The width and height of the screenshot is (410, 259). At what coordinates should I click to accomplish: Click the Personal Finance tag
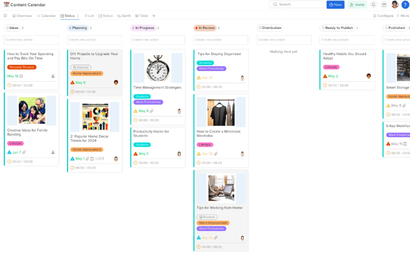(x=22, y=67)
